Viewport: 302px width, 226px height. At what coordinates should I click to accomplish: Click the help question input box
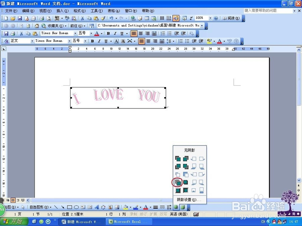[x=268, y=11]
